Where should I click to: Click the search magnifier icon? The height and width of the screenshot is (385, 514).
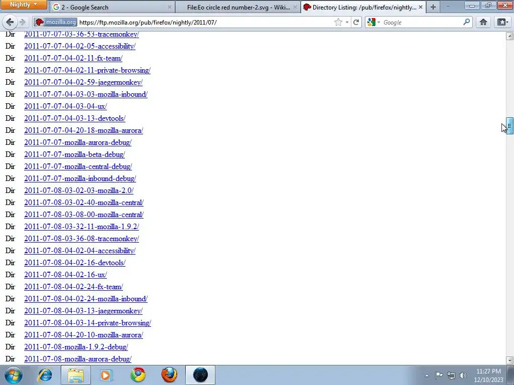click(x=466, y=22)
